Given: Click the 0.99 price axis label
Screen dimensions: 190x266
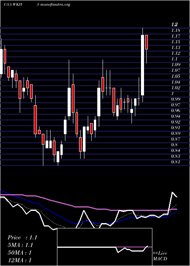Looking at the screenshot, I should pyautogui.click(x=176, y=99).
